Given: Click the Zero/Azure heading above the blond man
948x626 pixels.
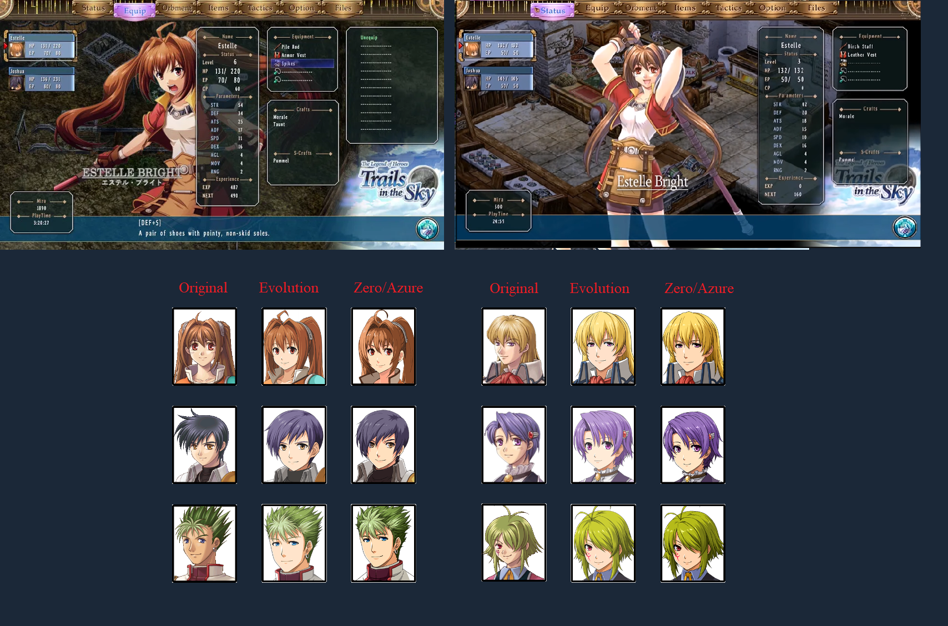Looking at the screenshot, I should (x=699, y=288).
